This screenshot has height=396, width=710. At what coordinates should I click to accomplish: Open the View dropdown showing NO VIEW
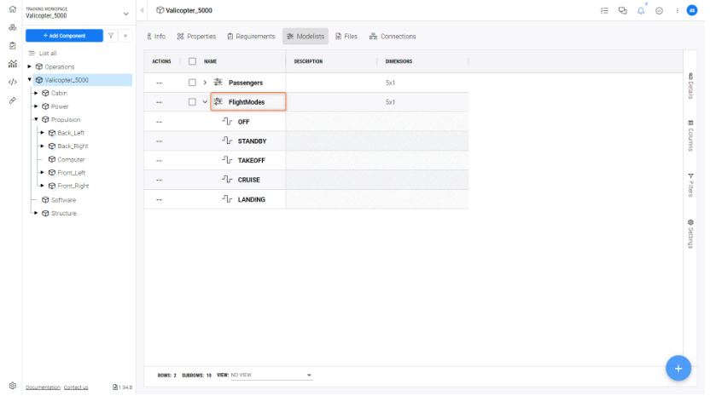[273, 377]
